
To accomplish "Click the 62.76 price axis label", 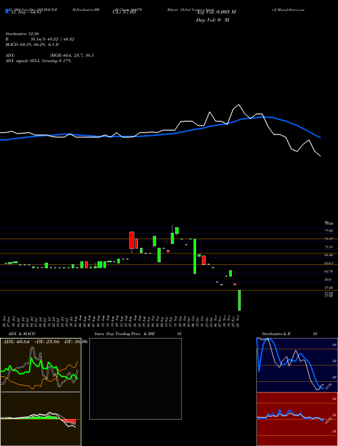I will [x=329, y=272].
